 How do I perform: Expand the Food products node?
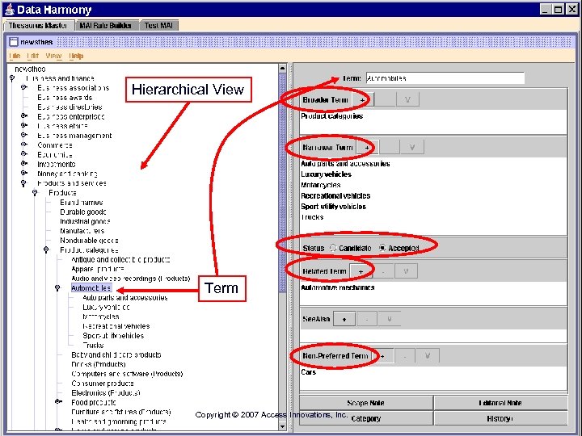click(58, 401)
